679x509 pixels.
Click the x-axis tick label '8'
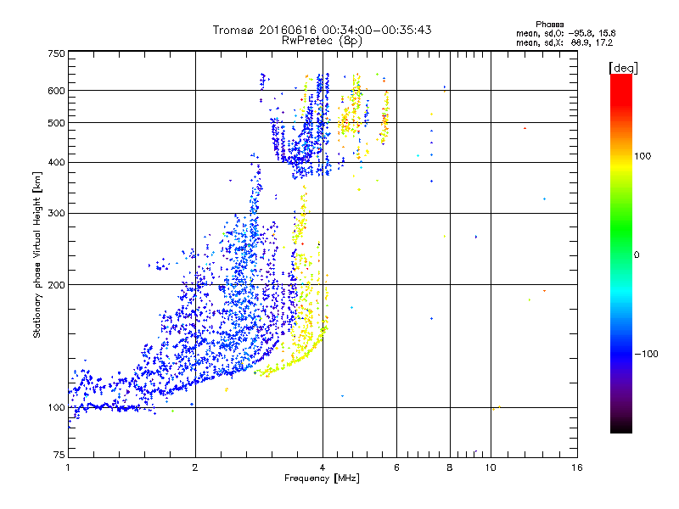click(x=450, y=467)
